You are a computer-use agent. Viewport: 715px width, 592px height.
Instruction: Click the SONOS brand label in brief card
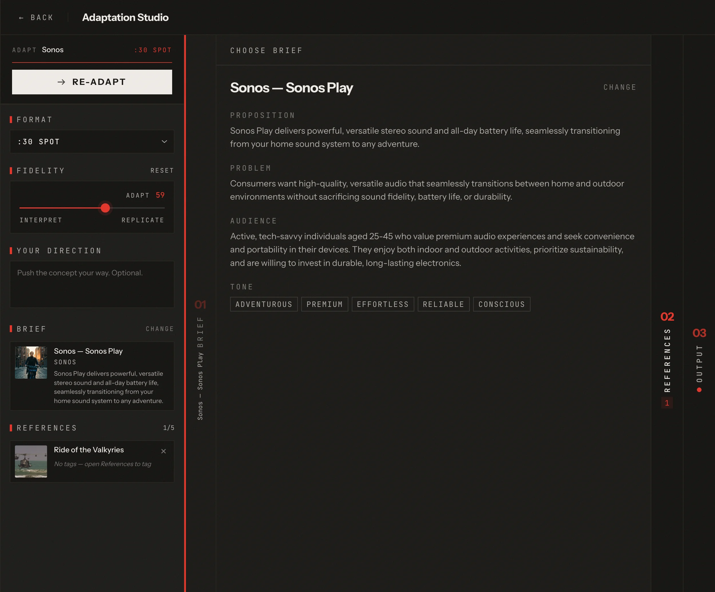coord(65,362)
